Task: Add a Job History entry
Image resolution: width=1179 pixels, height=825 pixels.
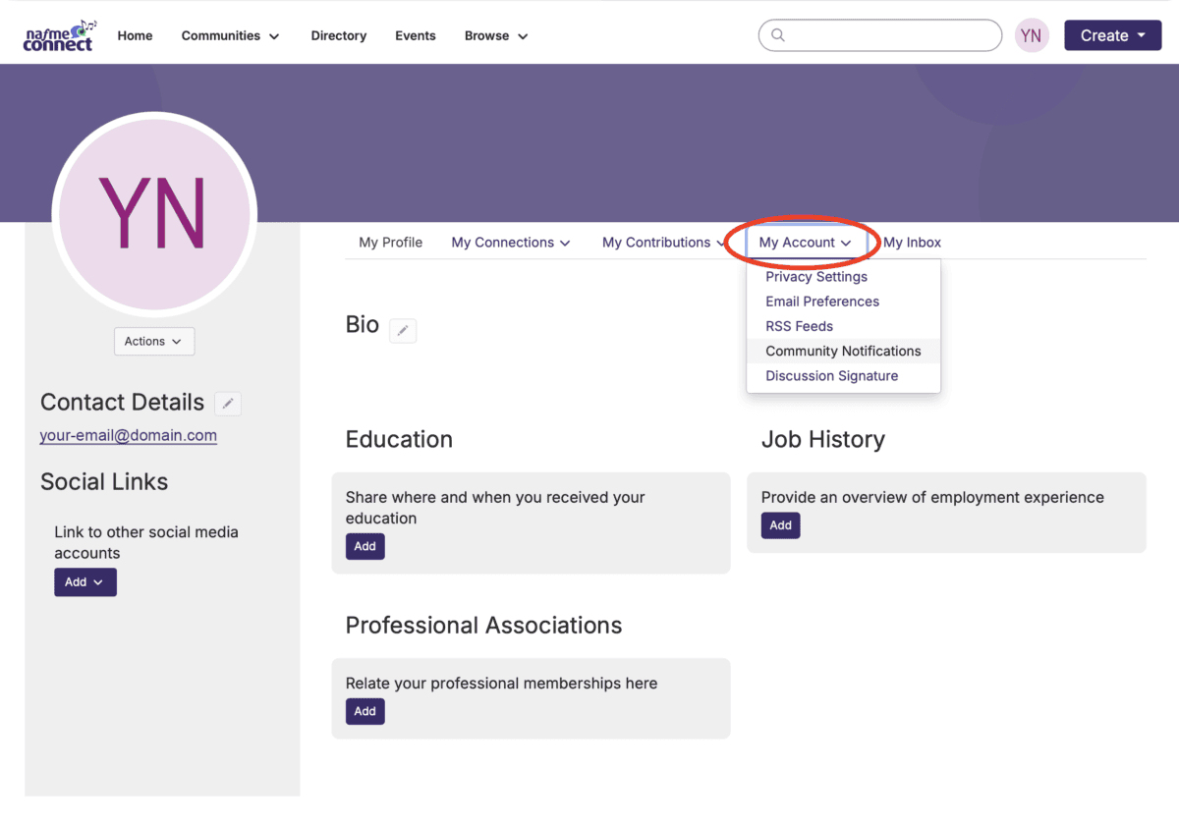Action: pos(781,525)
